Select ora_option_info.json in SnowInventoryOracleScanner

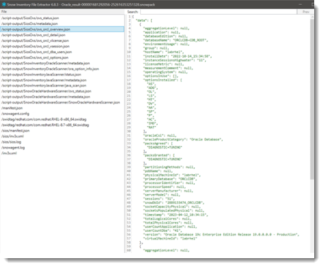(x=50, y=69)
